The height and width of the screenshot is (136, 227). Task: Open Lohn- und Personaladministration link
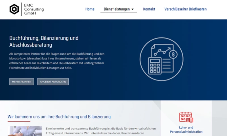click(x=186, y=130)
